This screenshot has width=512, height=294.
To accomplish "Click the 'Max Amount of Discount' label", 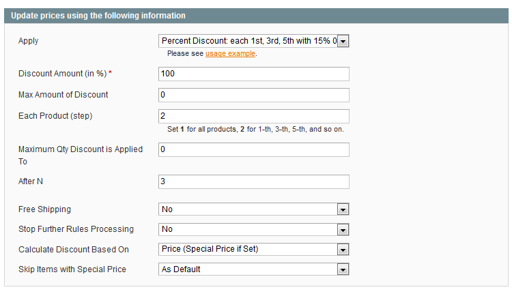I will (x=63, y=95).
